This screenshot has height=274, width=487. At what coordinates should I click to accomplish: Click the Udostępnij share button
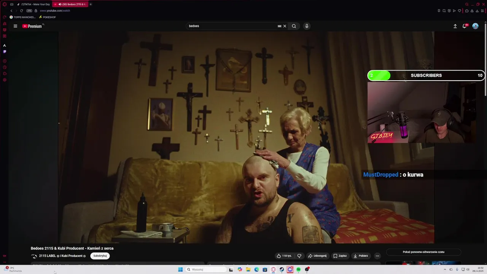(x=317, y=256)
